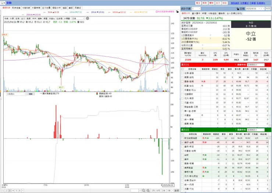Switch to the 即時走勢 tab

tap(16, 8)
